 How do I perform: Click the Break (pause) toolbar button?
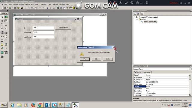point(51,8)
